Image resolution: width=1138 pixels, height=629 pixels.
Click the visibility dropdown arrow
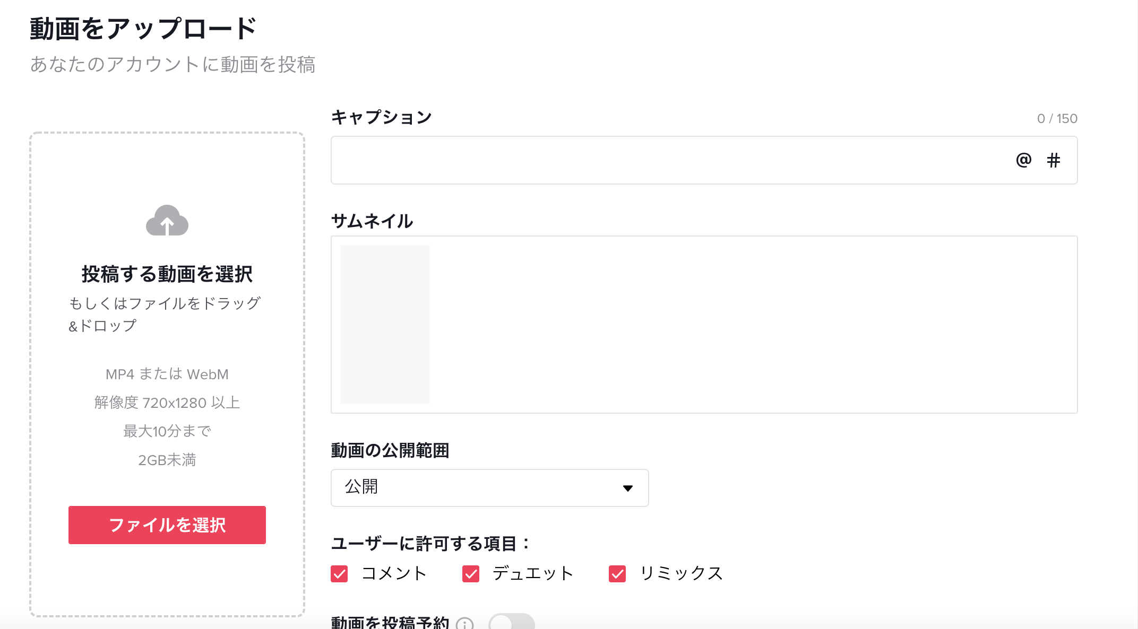point(628,488)
